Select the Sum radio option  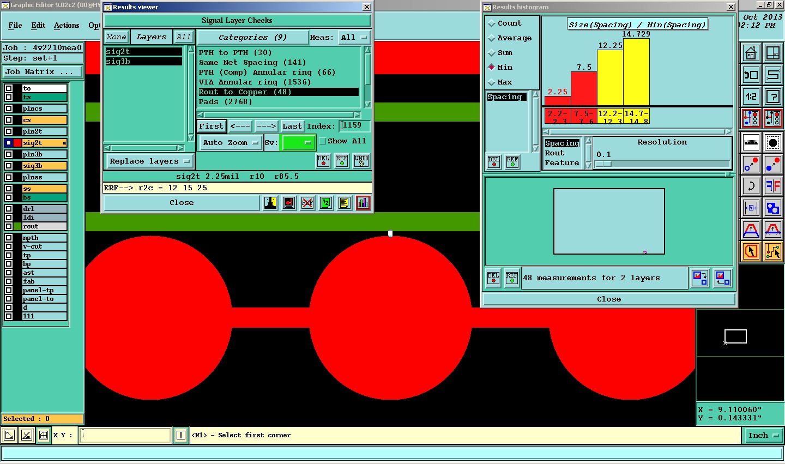point(492,53)
